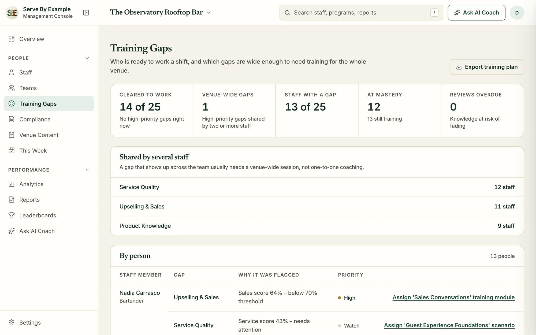Viewport: 536px width, 335px height.
Task: Assign 'Sales Conversations' training module link
Action: (453, 297)
